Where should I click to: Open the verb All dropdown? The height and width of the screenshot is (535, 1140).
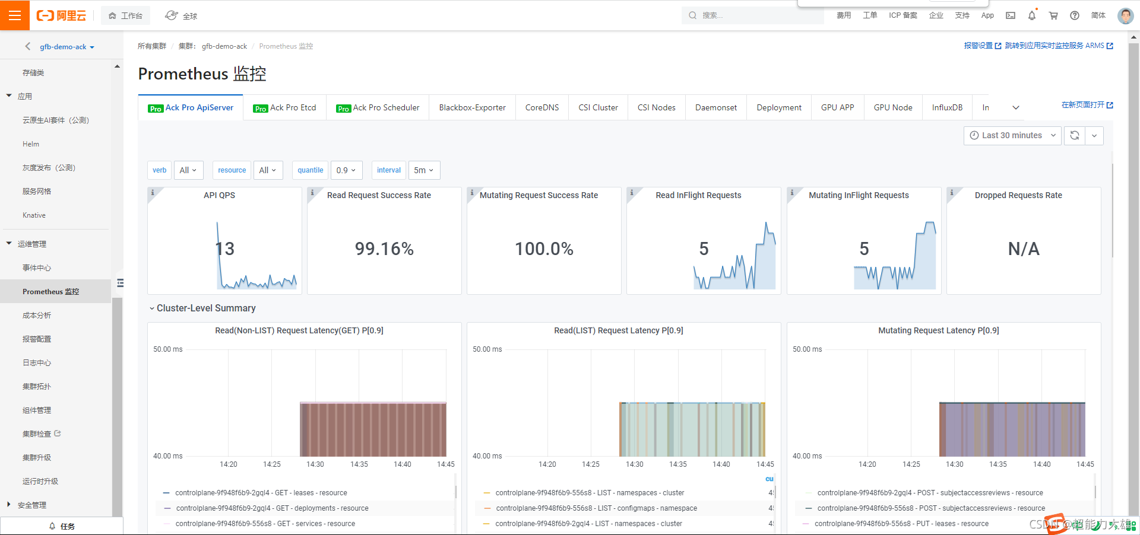(188, 170)
